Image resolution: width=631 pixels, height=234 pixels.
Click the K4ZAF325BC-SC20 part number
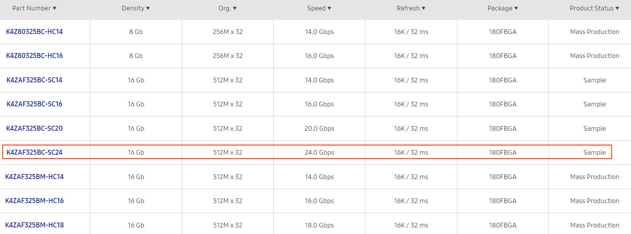34,128
